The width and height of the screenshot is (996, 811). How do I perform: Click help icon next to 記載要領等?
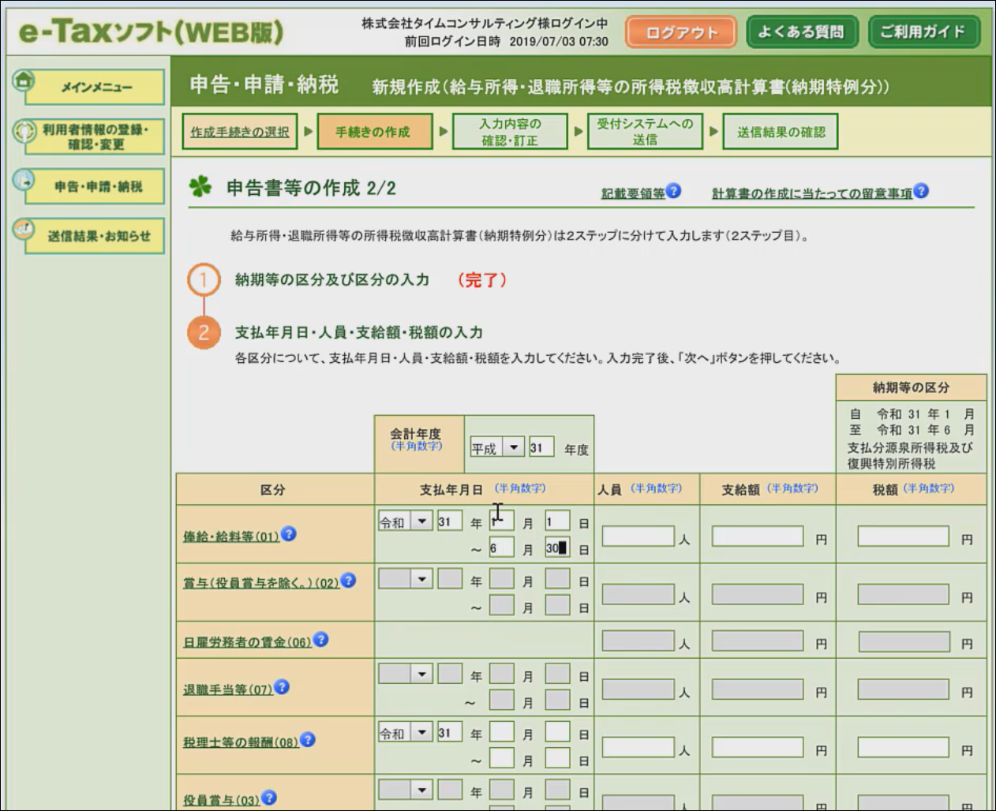tap(673, 191)
